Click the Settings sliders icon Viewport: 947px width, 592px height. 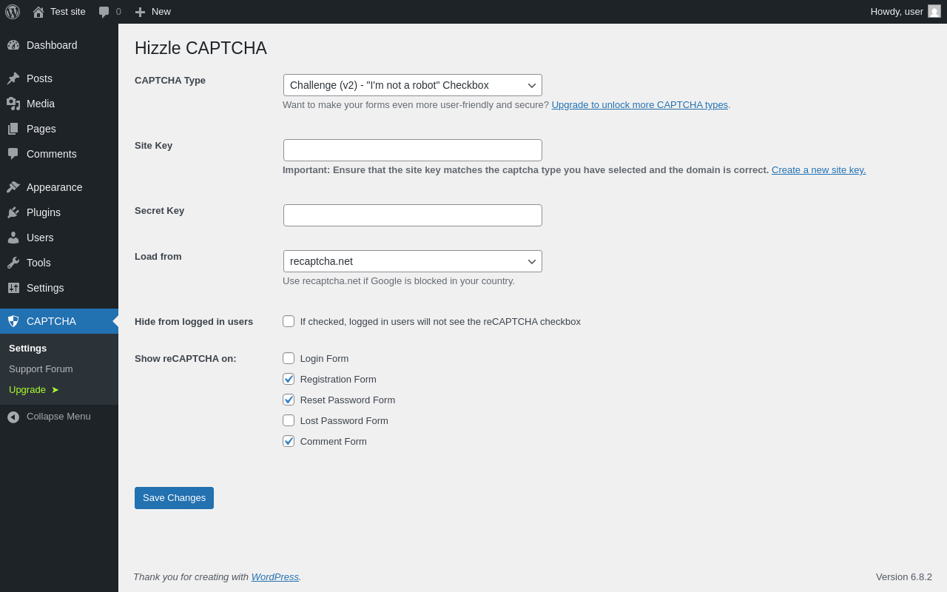pos(13,288)
